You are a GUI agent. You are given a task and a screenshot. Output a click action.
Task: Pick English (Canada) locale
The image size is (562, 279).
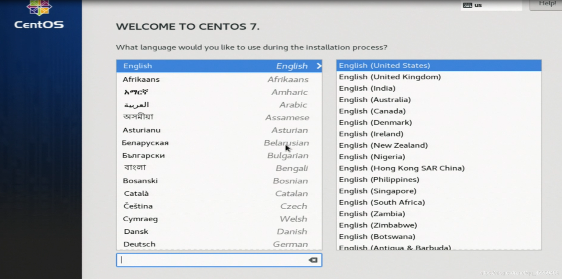click(439, 111)
